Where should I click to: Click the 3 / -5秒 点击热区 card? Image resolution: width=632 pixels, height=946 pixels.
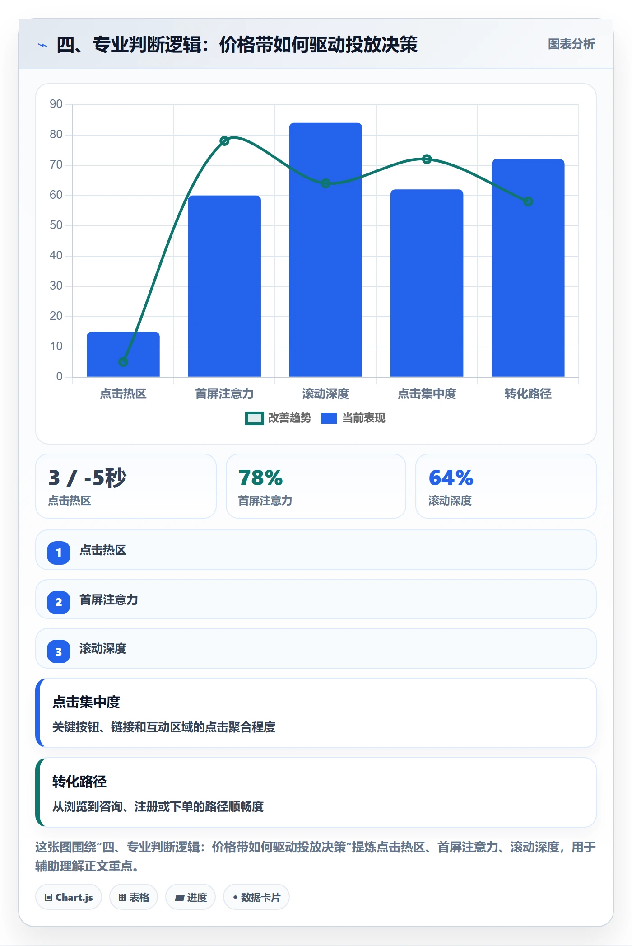click(x=126, y=486)
